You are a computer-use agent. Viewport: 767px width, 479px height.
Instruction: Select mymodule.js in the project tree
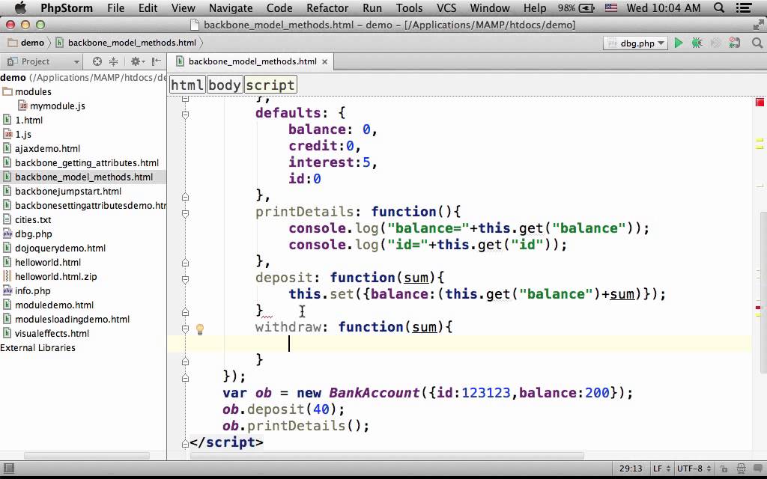pyautogui.click(x=57, y=106)
